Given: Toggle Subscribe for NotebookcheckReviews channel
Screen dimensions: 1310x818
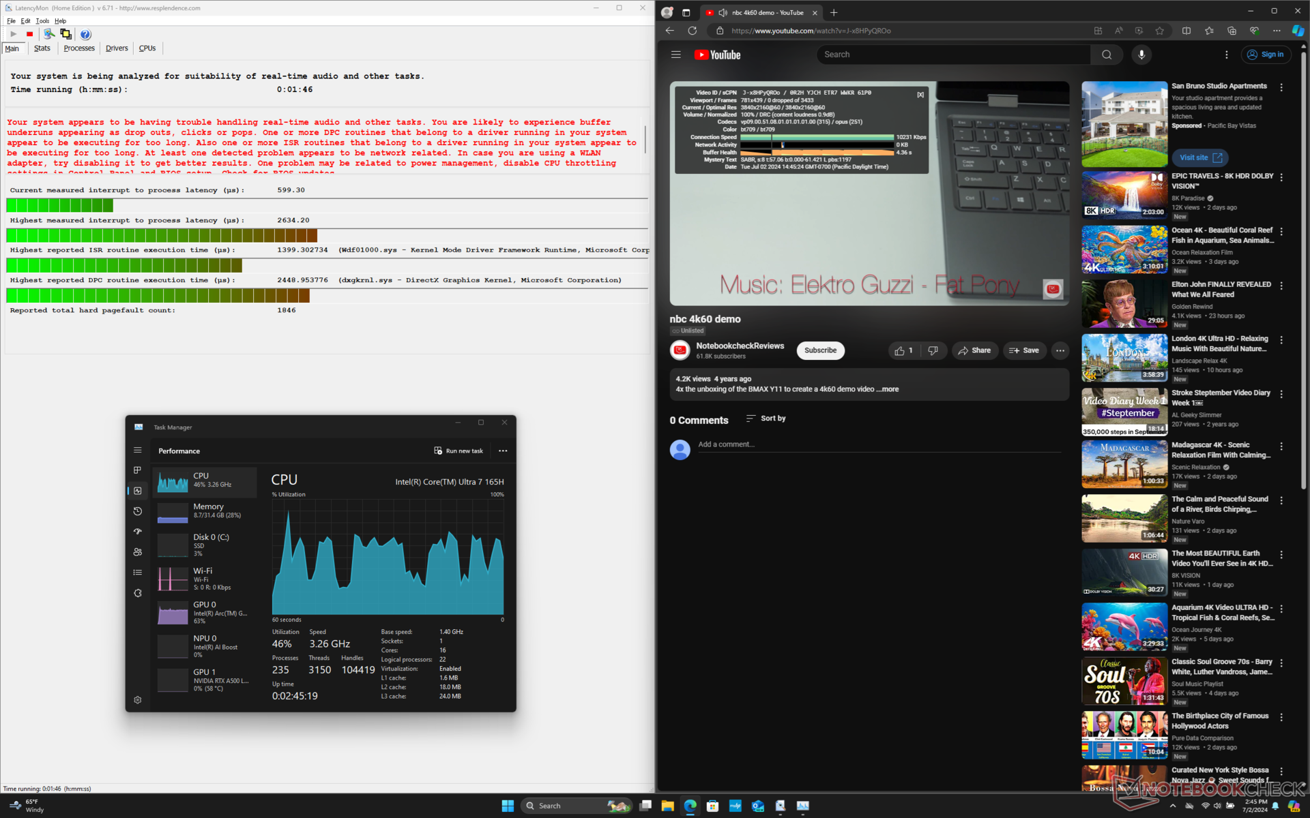Looking at the screenshot, I should [x=820, y=350].
